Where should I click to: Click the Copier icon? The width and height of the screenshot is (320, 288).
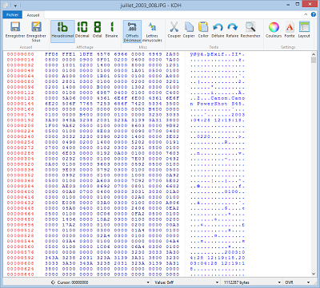pos(189,27)
